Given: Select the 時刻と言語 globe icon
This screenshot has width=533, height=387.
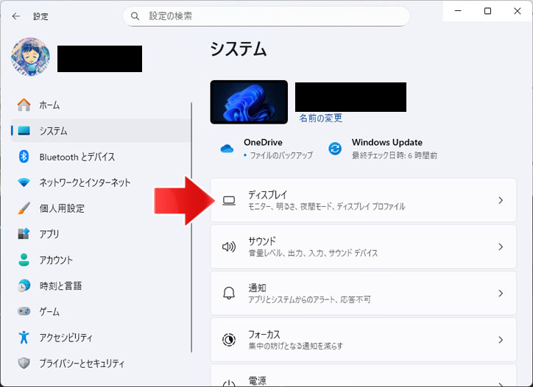Looking at the screenshot, I should pyautogui.click(x=24, y=285).
